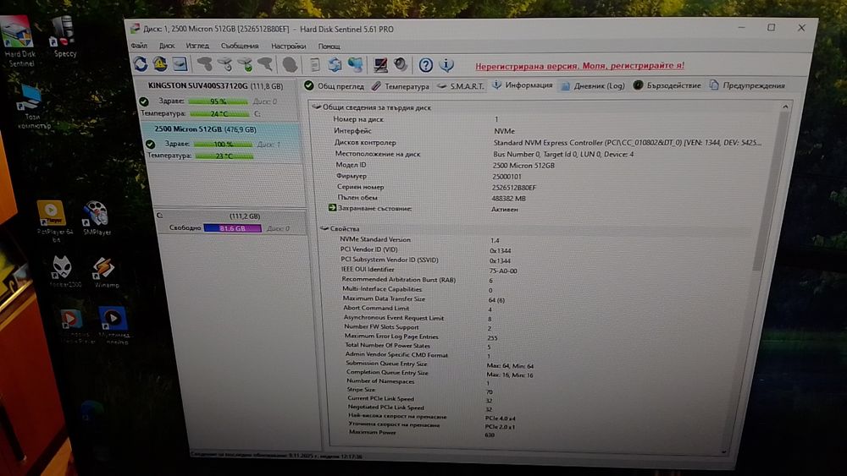
Task: Open the Помощ menu
Action: (x=329, y=47)
